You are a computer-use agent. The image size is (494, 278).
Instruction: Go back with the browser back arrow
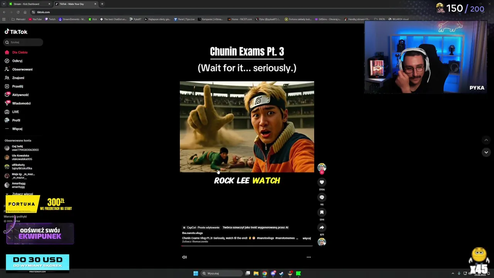tap(4, 12)
